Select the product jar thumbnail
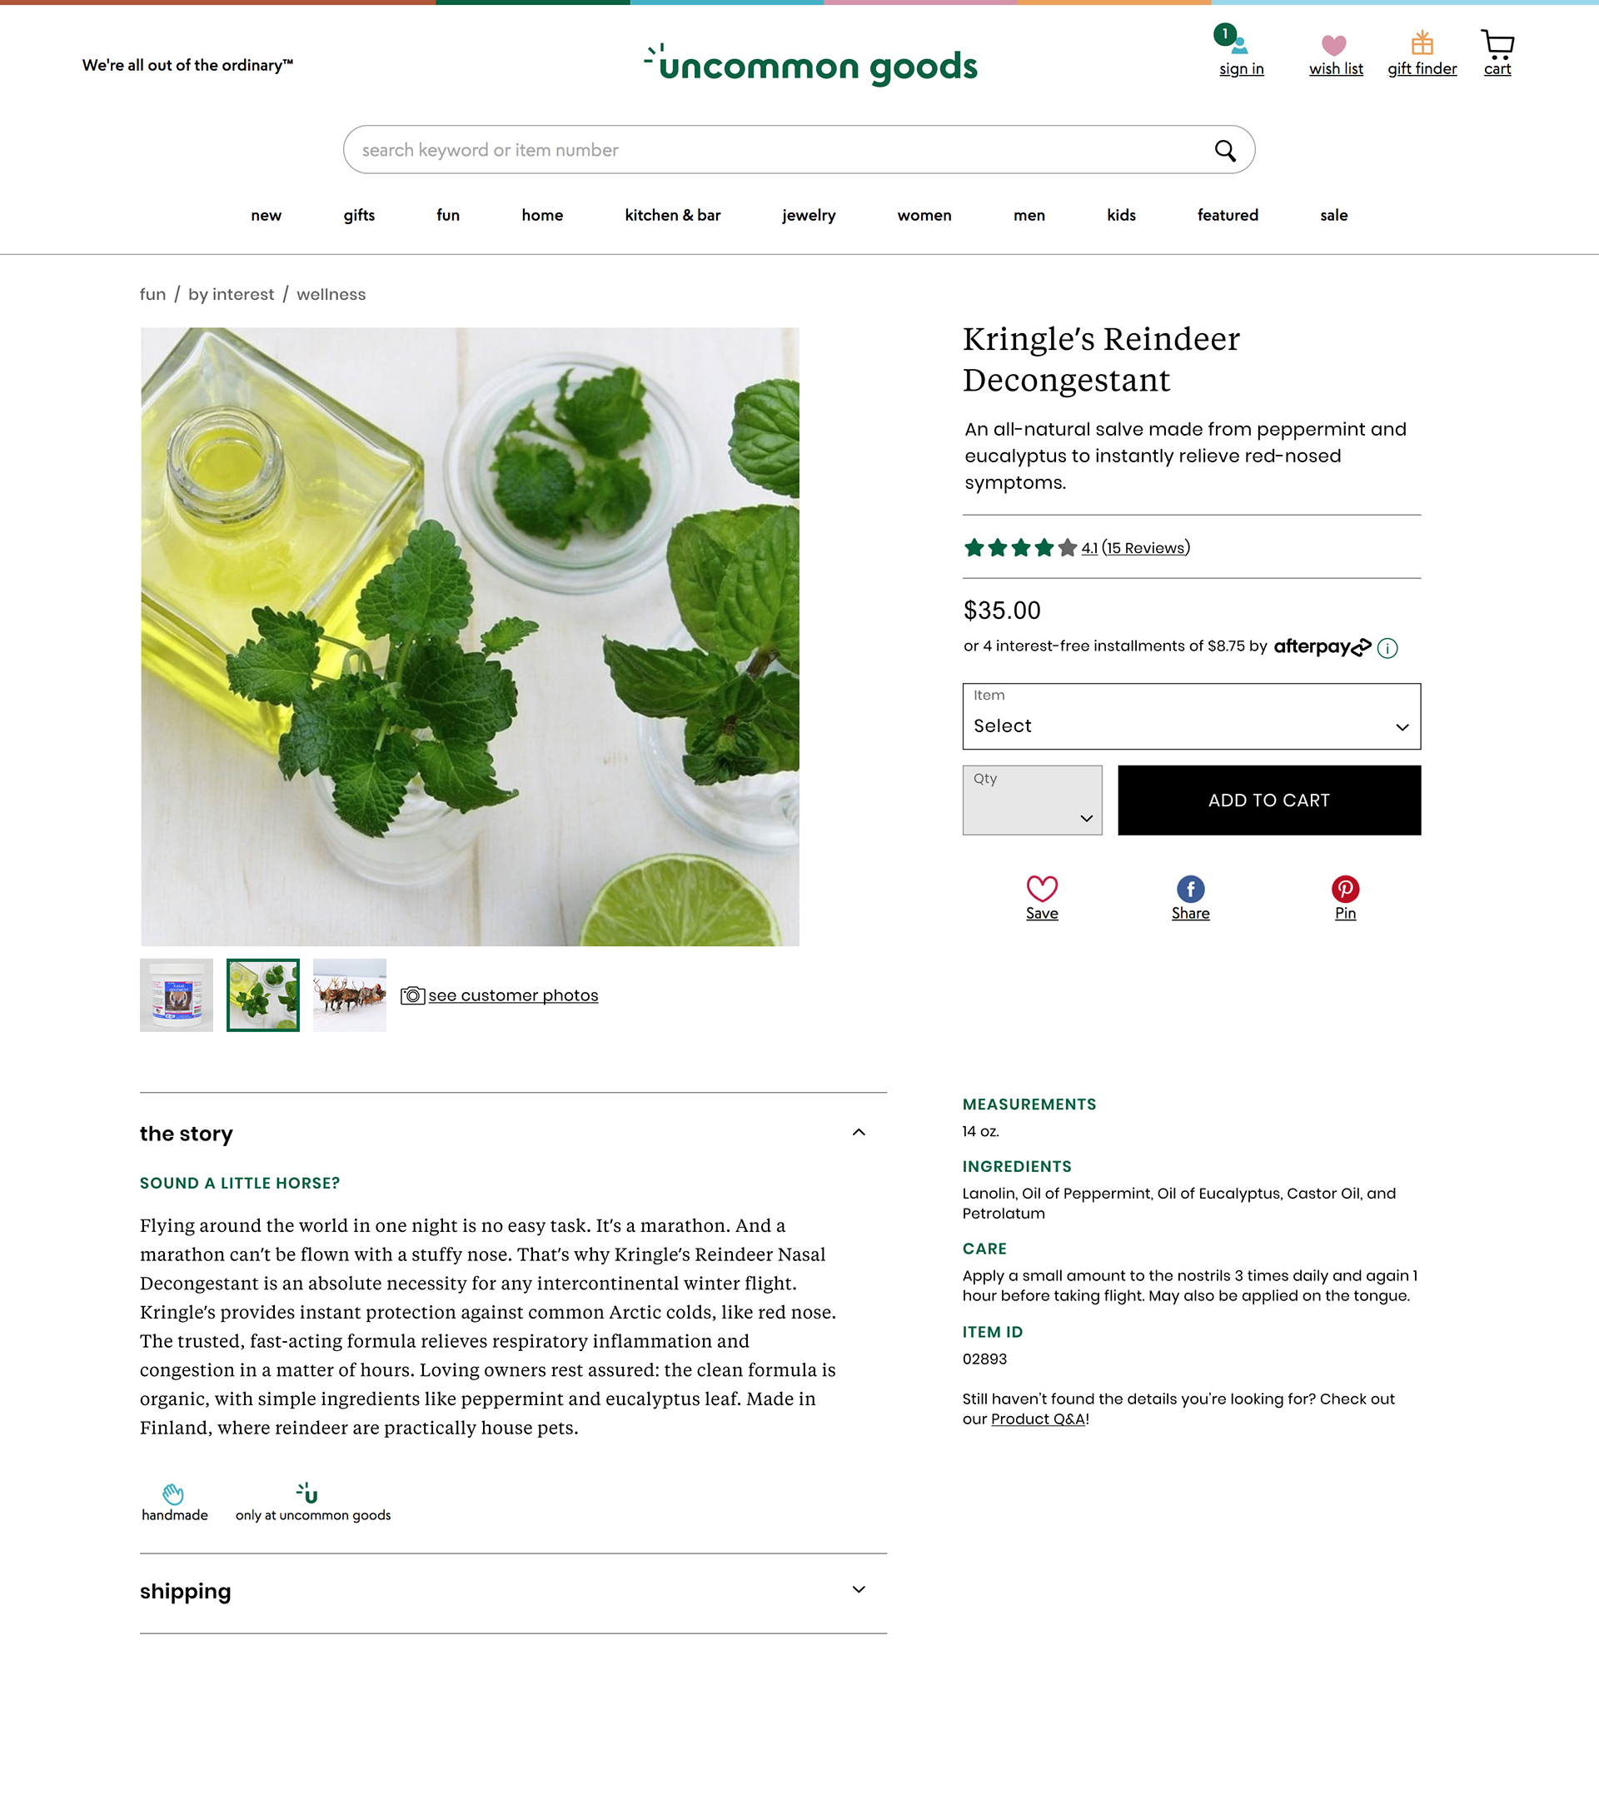Image resolution: width=1599 pixels, height=1815 pixels. [176, 995]
